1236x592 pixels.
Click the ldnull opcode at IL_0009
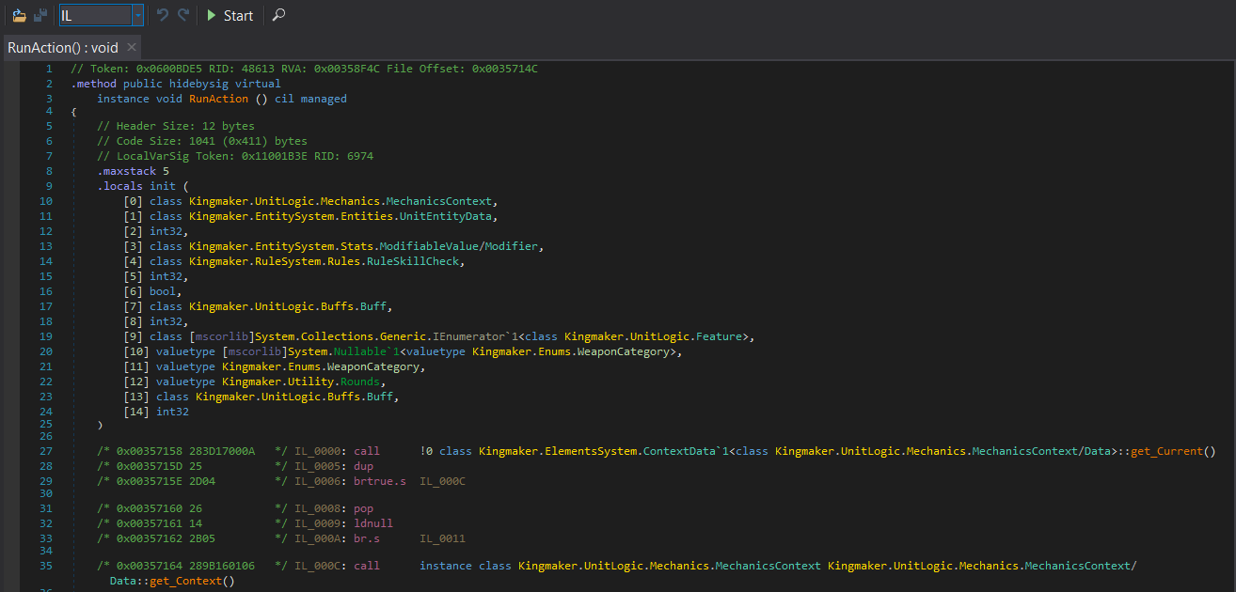point(374,523)
